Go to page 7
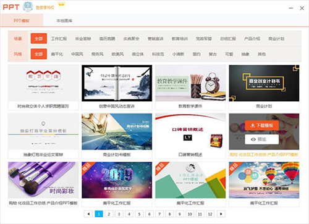Viewport: 309px width, 224px height. [x=159, y=214]
